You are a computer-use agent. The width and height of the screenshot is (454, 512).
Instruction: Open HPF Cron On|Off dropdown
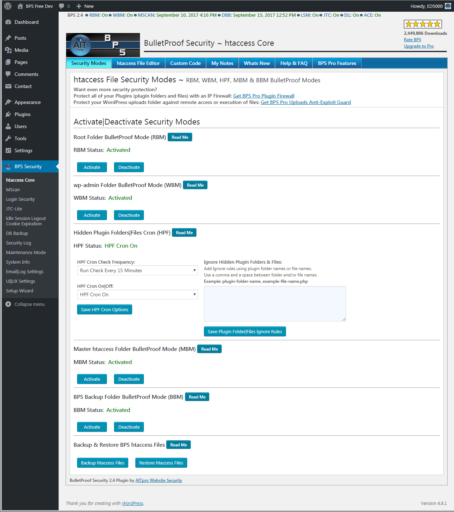pyautogui.click(x=137, y=294)
